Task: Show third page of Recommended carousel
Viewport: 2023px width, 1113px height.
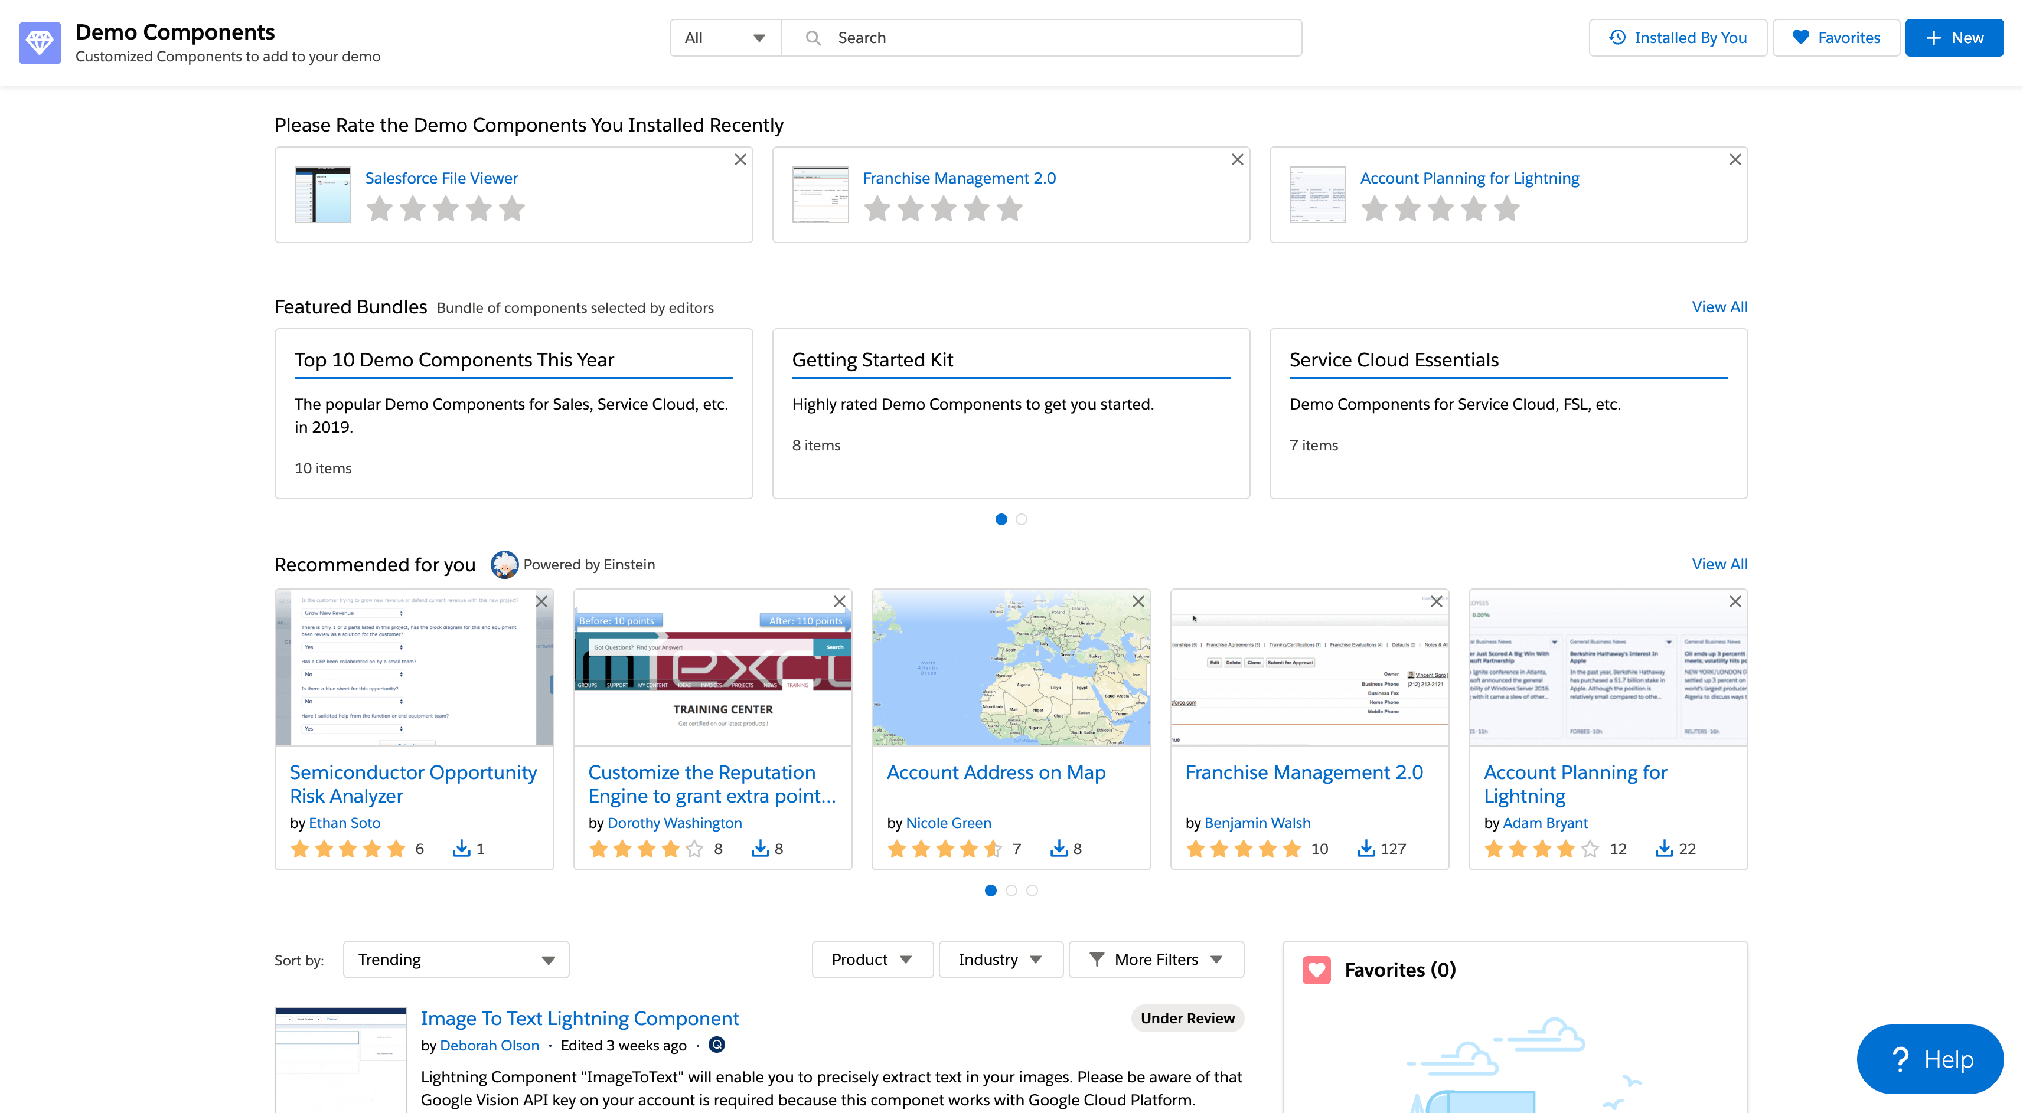Action: click(1032, 890)
